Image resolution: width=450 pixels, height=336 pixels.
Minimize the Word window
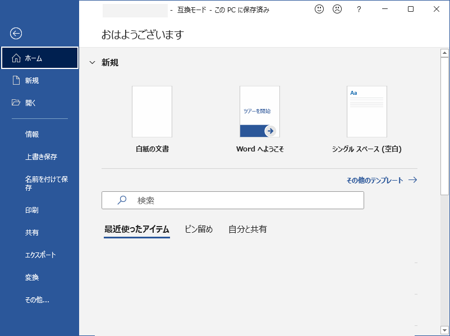tap(385, 9)
